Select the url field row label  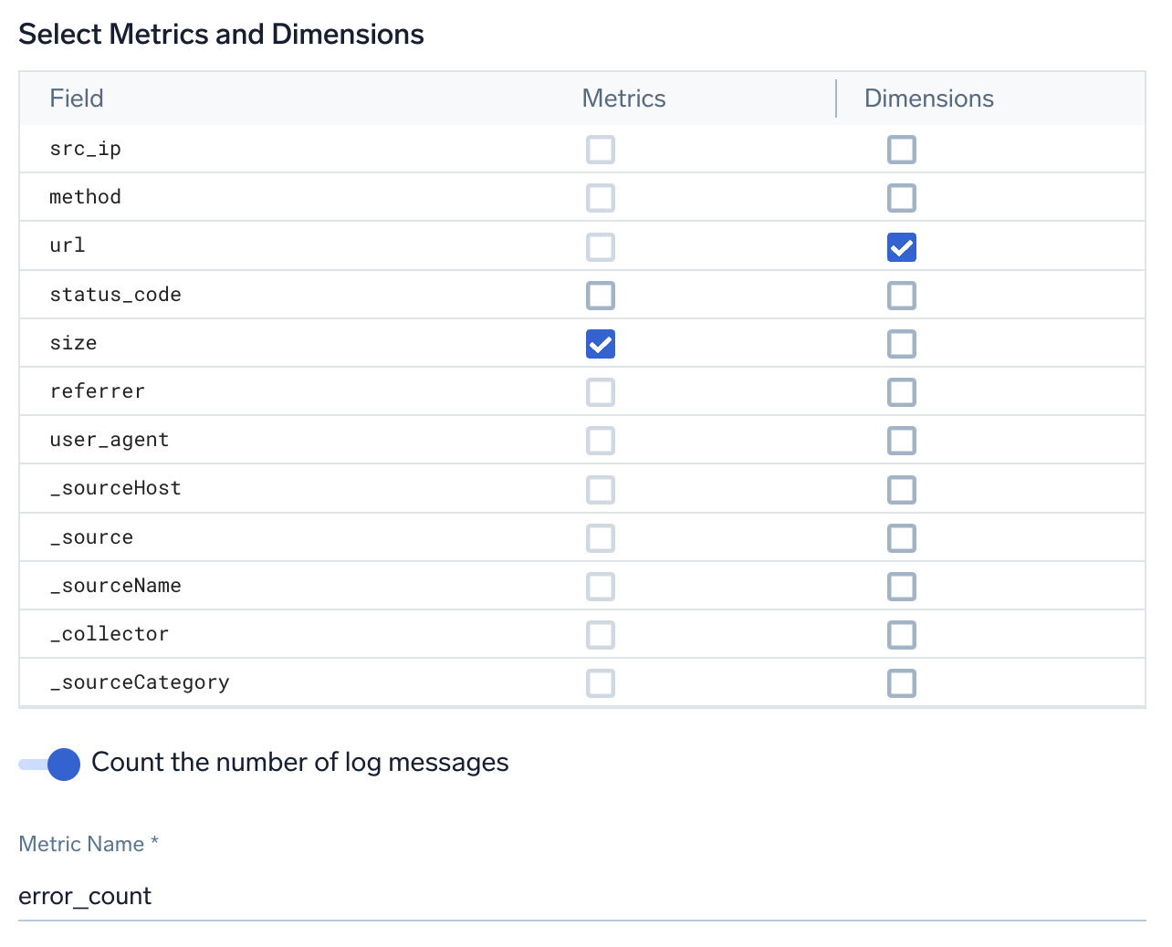pos(68,245)
